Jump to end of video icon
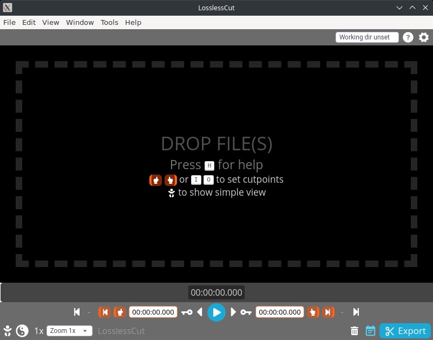433x340 pixels. (x=356, y=312)
